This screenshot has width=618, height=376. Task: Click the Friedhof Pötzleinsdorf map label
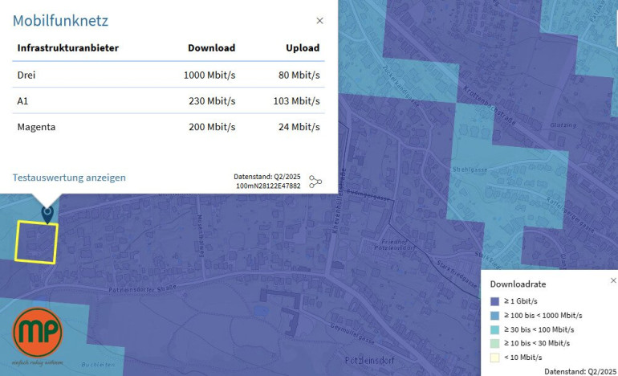394,245
